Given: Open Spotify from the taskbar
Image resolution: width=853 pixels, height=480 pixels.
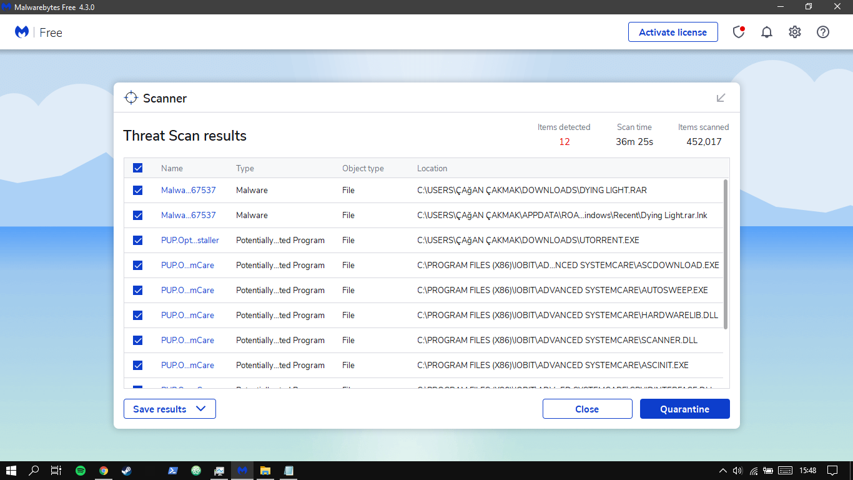Looking at the screenshot, I should click(81, 471).
